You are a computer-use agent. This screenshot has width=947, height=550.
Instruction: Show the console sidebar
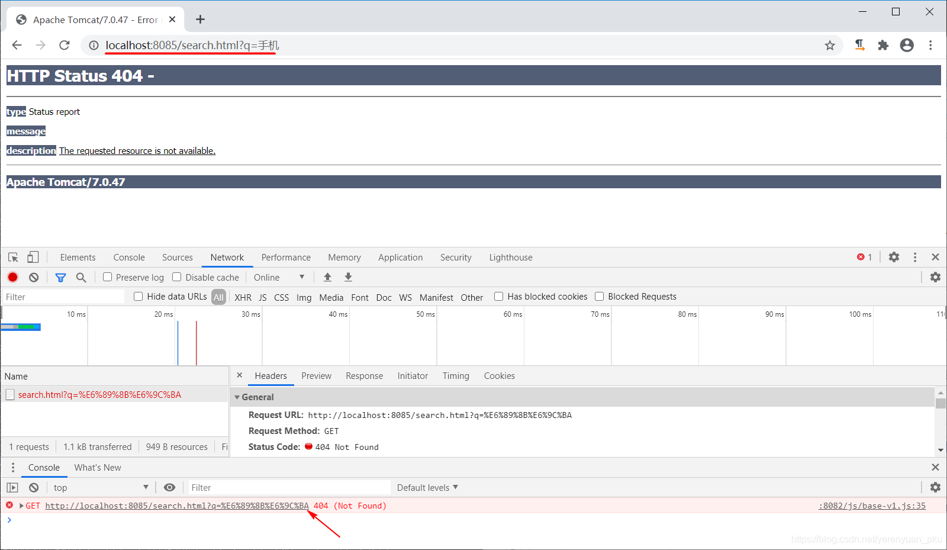click(x=12, y=487)
